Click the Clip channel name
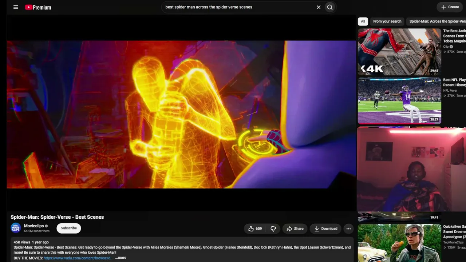Viewport: 466px width, 262px height. coord(446,47)
